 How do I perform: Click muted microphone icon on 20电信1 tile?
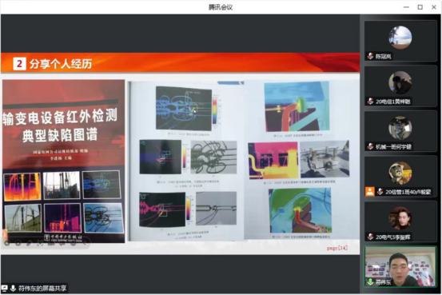point(370,102)
